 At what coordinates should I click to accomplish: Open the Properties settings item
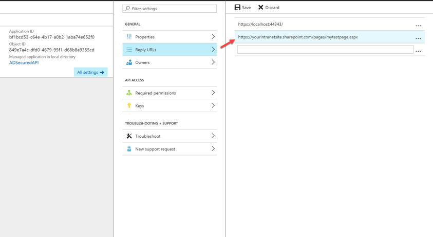click(170, 37)
